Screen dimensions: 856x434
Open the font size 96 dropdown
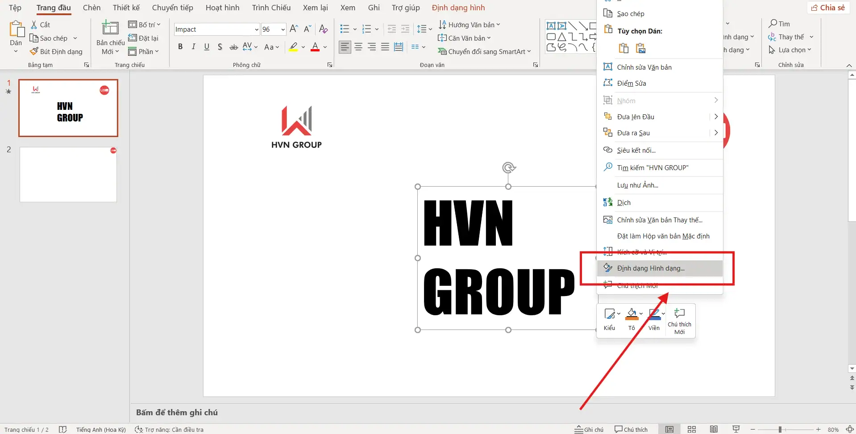point(283,29)
